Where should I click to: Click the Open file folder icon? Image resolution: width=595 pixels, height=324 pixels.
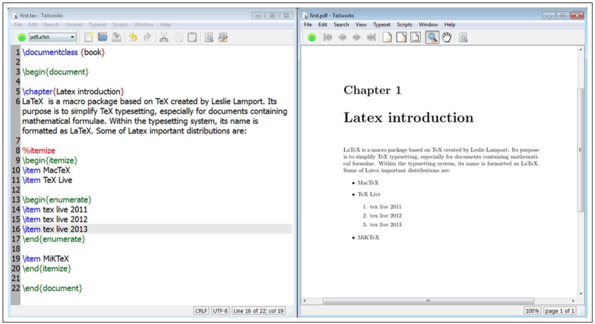tap(102, 37)
